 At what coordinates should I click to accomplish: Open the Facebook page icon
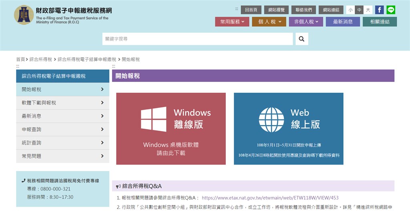[380, 10]
